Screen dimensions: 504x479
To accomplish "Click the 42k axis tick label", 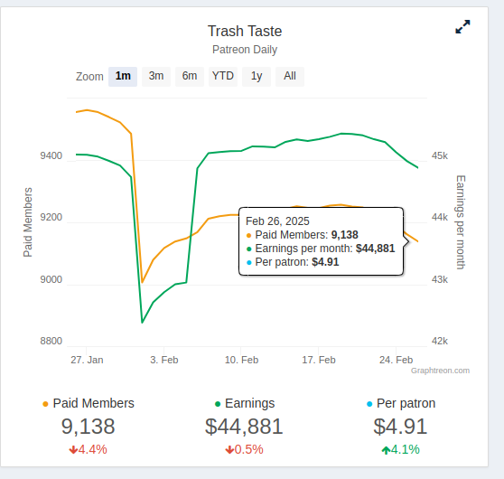I will tap(440, 341).
